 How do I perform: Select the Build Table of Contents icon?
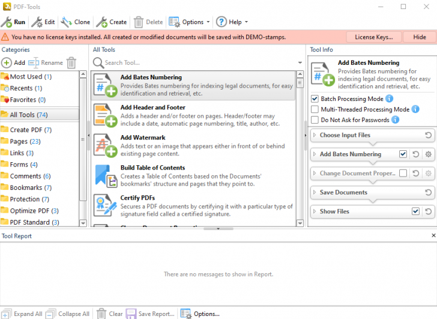106,175
